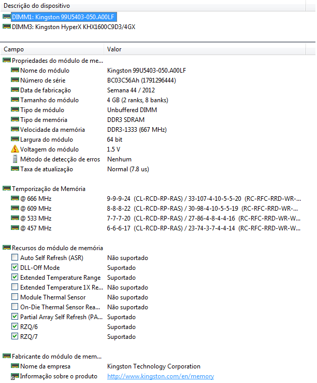The width and height of the screenshot is (317, 383).
Task: Click the Descrição do dispositivo column header
Action: point(153,6)
